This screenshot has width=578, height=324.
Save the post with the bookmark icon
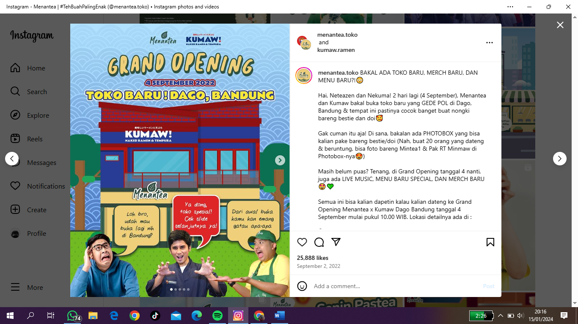pyautogui.click(x=490, y=242)
